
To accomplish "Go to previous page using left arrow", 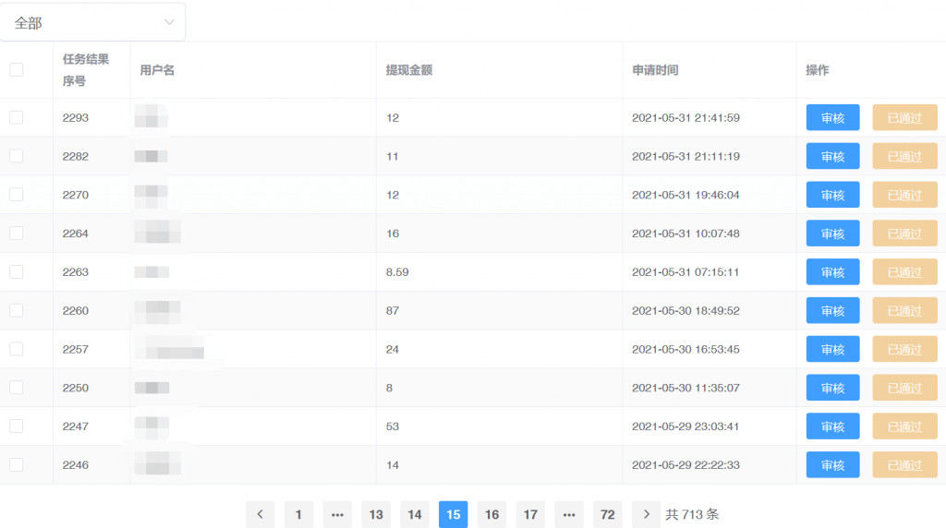I will tap(260, 515).
